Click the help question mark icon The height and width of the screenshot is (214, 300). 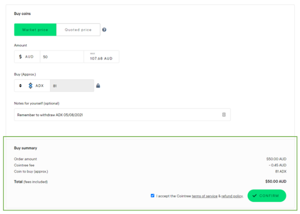coord(104,30)
